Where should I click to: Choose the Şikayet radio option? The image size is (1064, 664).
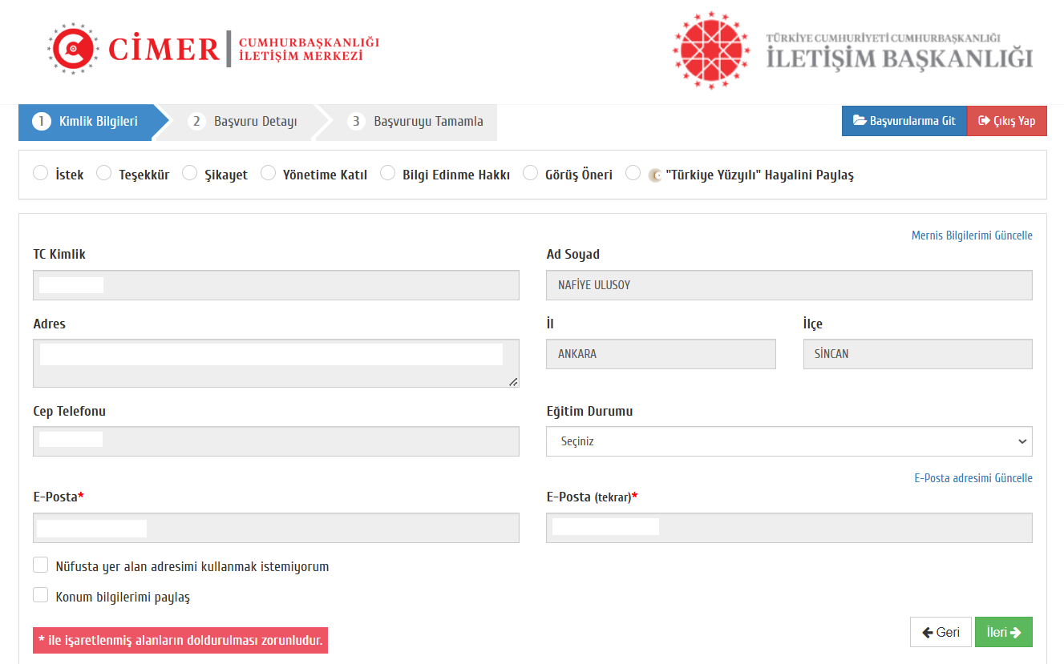(x=189, y=173)
